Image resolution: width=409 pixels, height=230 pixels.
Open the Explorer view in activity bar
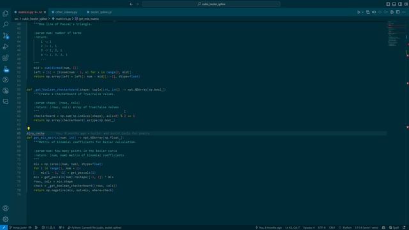pos(6,13)
